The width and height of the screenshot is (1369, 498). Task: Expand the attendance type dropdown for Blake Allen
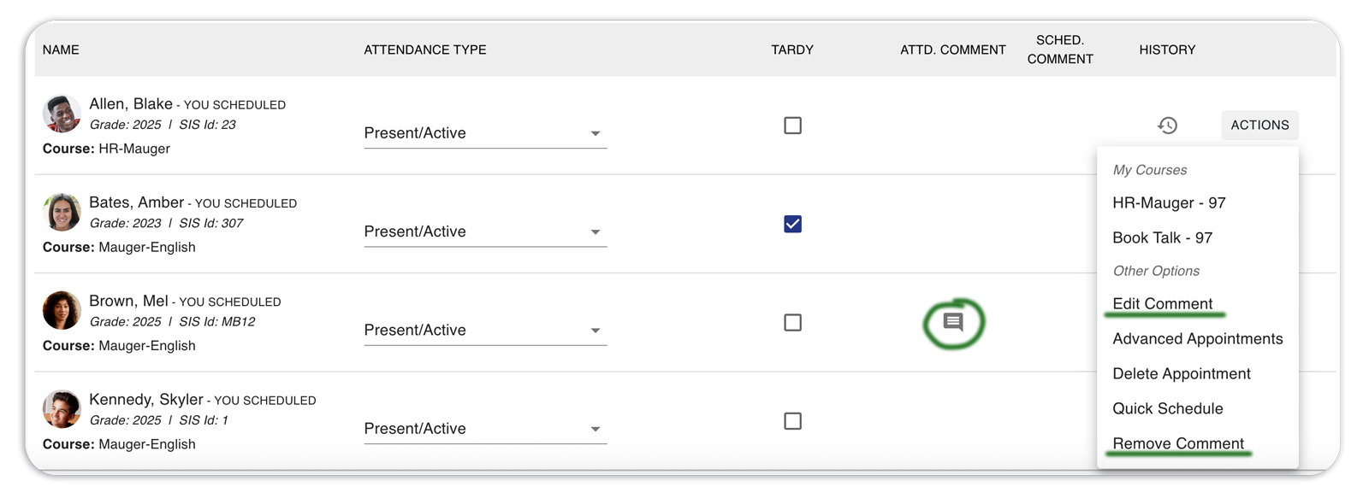485,133
